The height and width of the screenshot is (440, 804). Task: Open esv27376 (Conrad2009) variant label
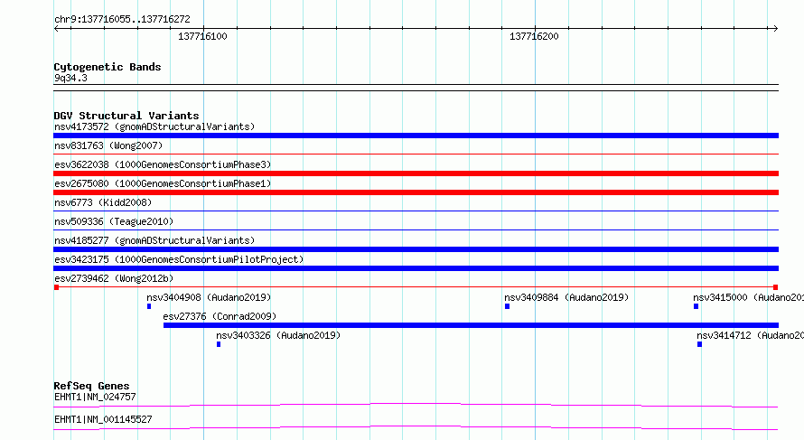pos(220,316)
